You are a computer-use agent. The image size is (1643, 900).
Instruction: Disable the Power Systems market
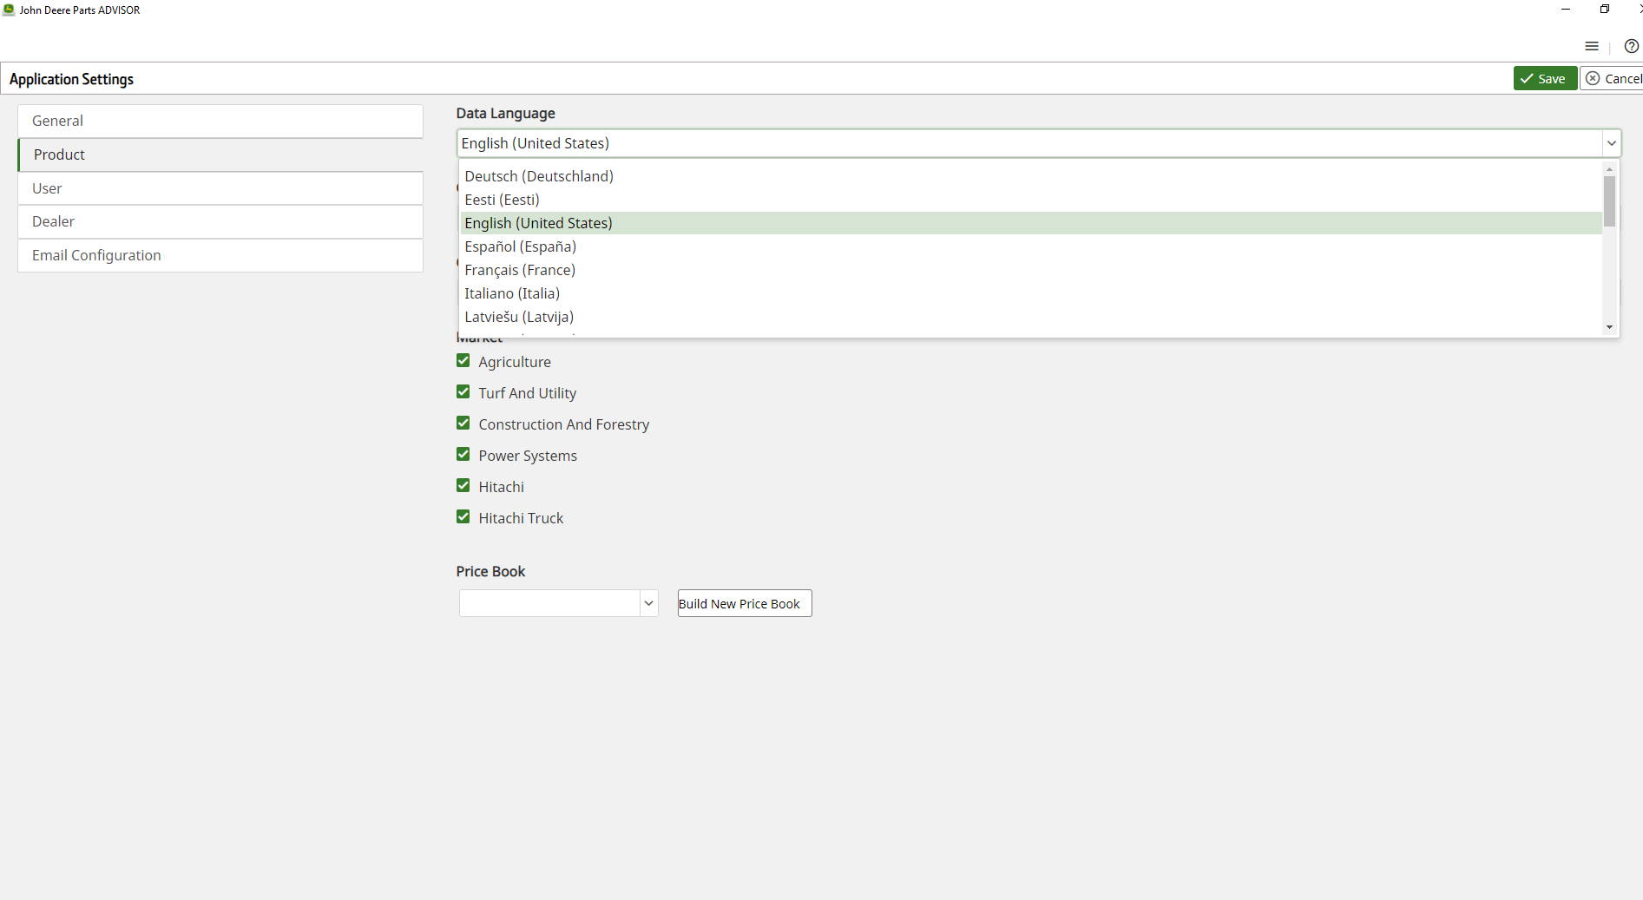click(x=463, y=455)
